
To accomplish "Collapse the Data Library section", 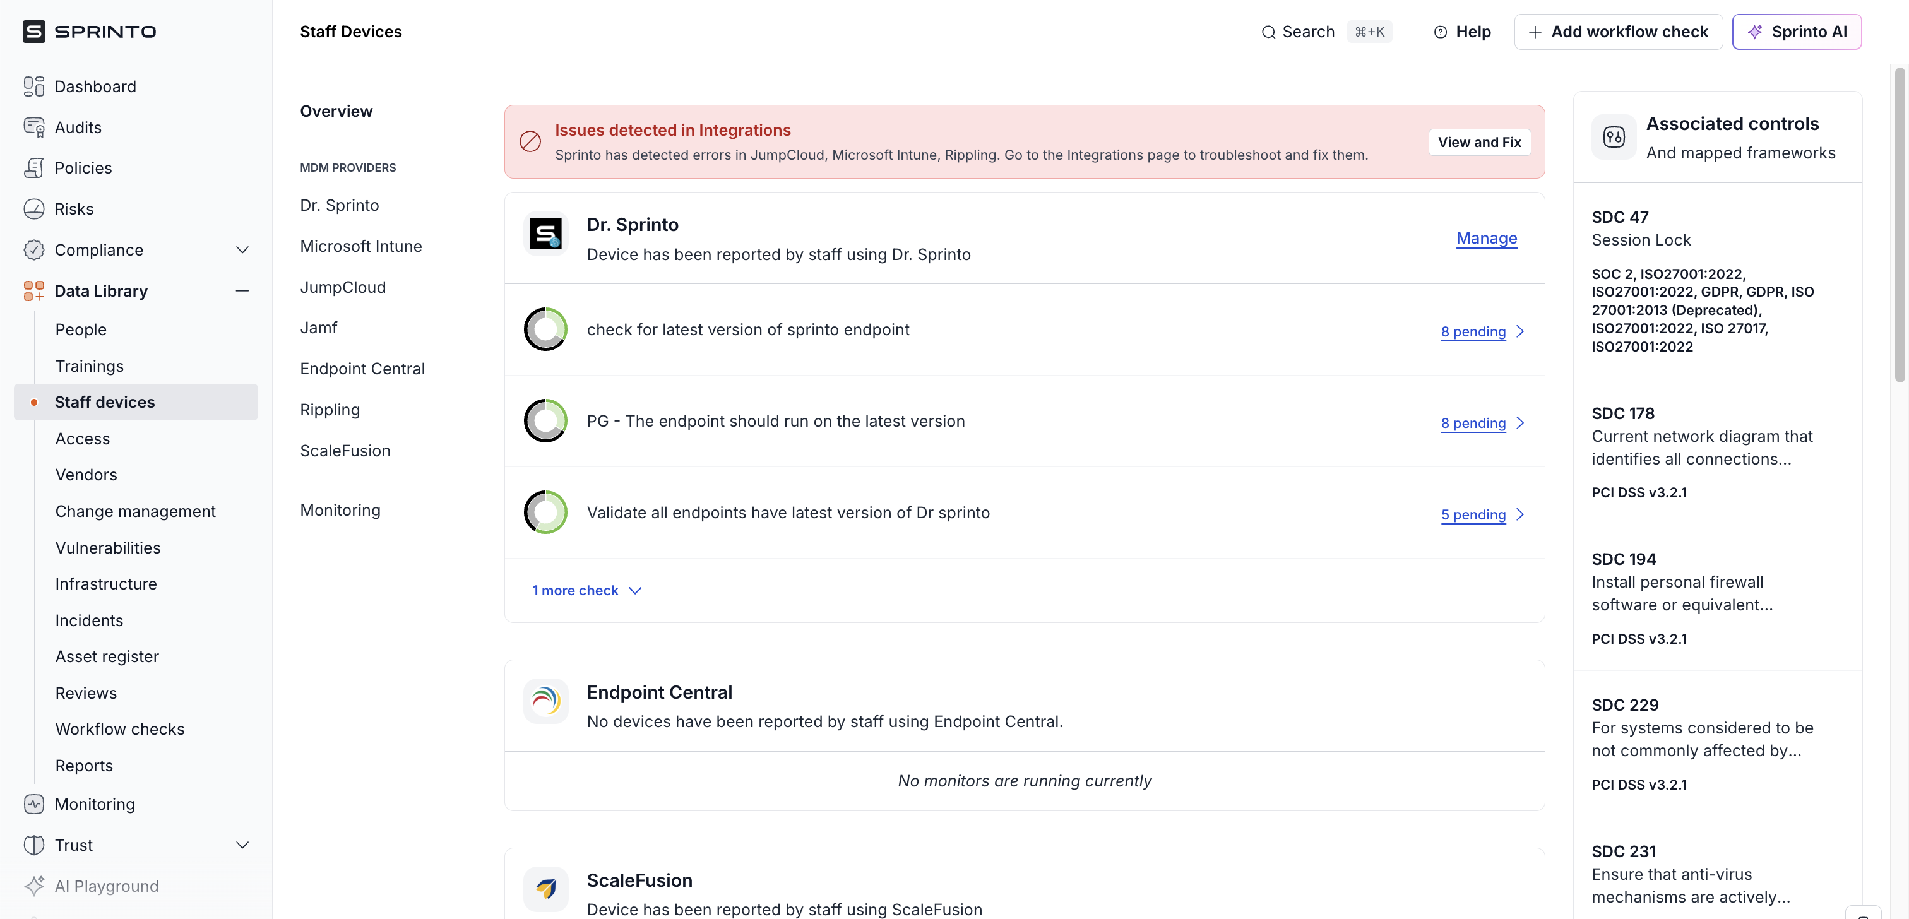I will [242, 291].
